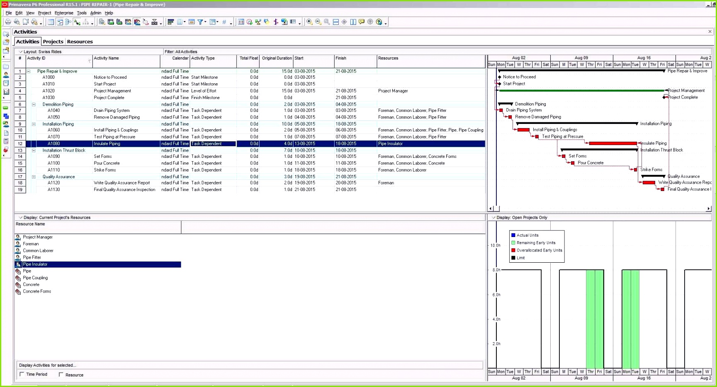Collapse the Pipe Repair & Improve row
Screen dimensions: 717x387
point(28,71)
